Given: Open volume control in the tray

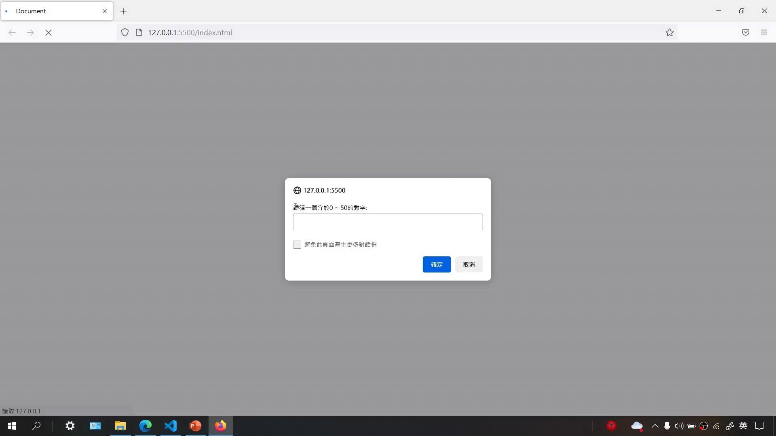Looking at the screenshot, I should point(679,426).
